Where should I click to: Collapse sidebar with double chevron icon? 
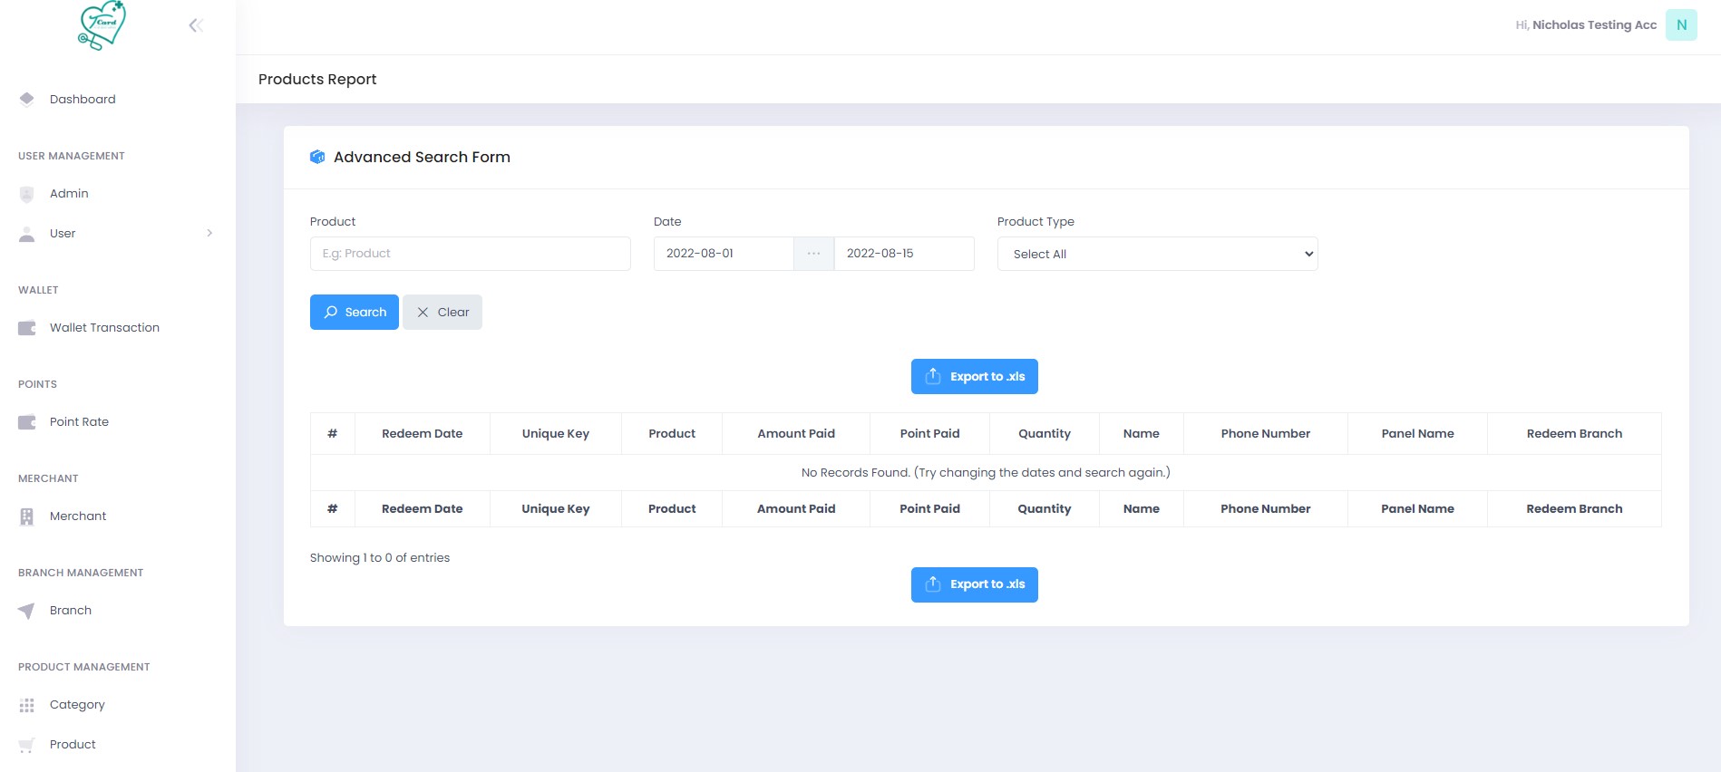point(196,25)
